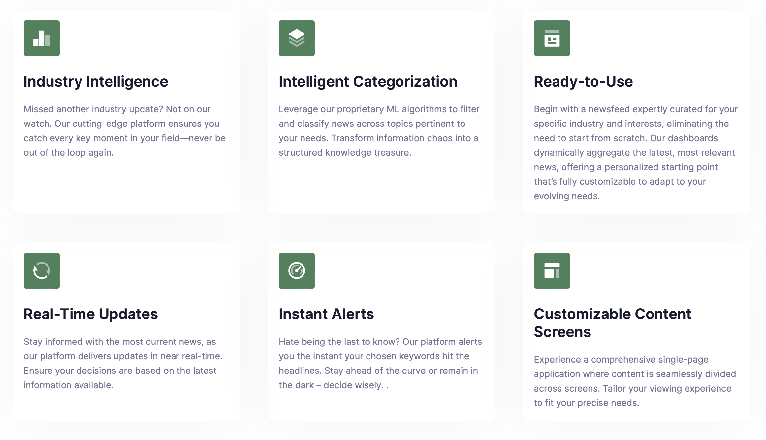Select the Ready-to-Use title
The height and width of the screenshot is (440, 766).
click(x=583, y=82)
